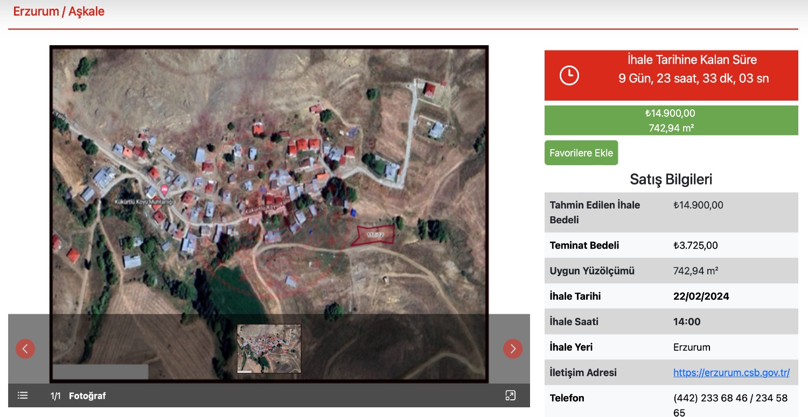Click the previous photo arrow button
Image resolution: width=808 pixels, height=417 pixels.
pyautogui.click(x=25, y=349)
